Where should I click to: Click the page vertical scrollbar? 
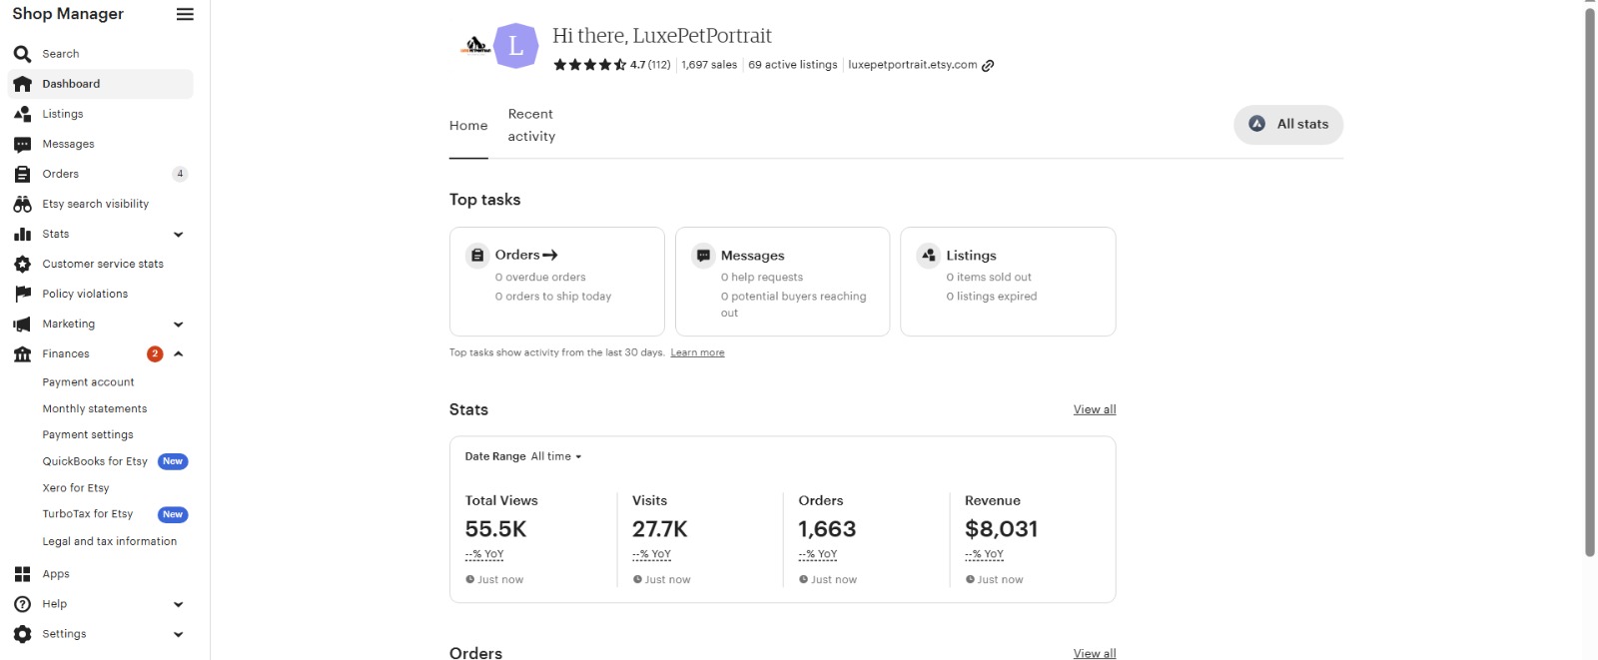click(1590, 283)
